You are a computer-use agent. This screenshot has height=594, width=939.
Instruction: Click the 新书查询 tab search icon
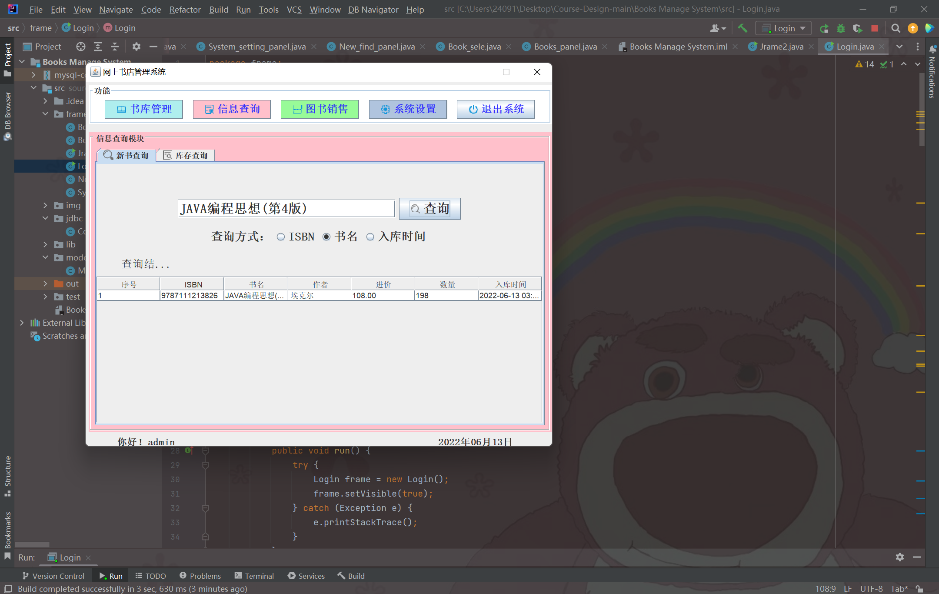point(108,155)
